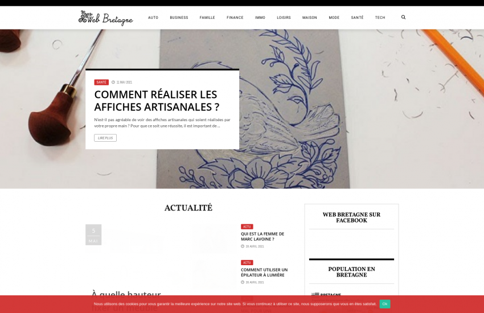Click the ACTU badge above Marc Lavoine article
Screen dimensions: 484x313
(247, 226)
